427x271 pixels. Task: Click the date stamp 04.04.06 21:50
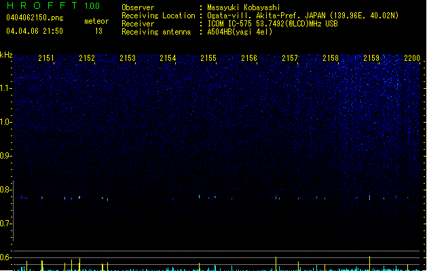pyautogui.click(x=35, y=31)
